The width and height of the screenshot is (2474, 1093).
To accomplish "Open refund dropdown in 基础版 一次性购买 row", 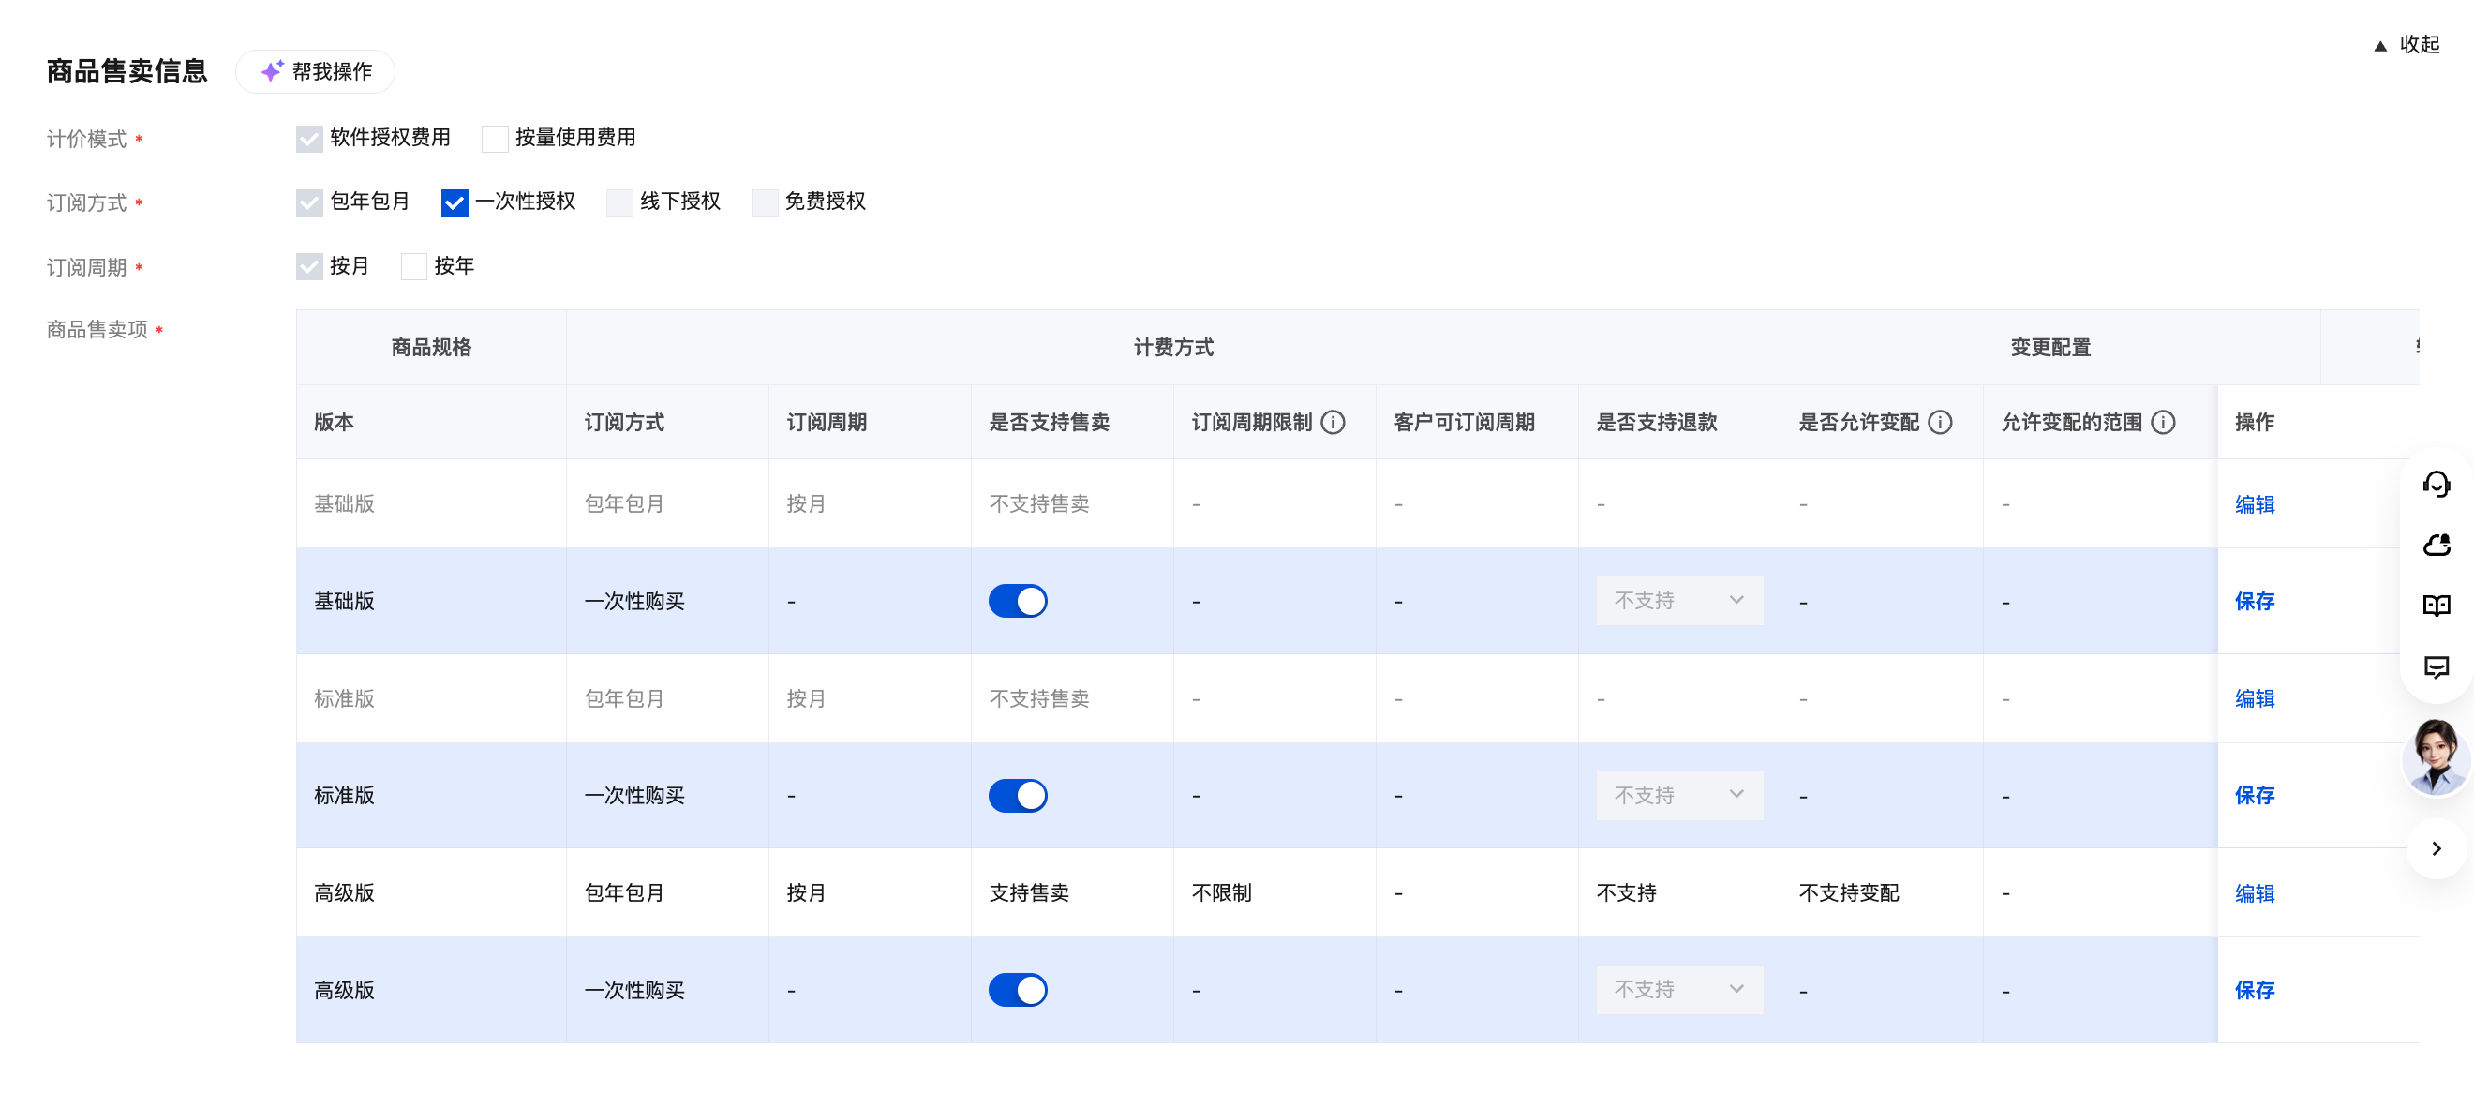I will (1678, 600).
